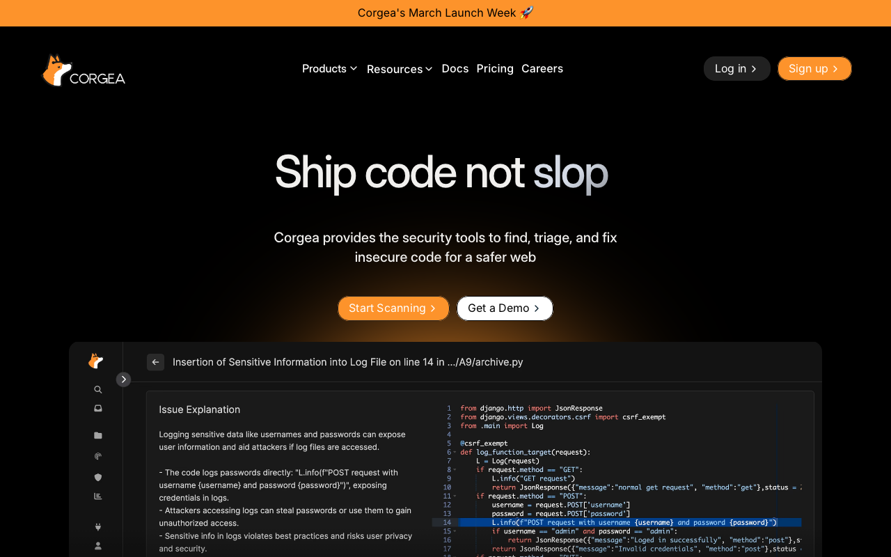The width and height of the screenshot is (891, 557).
Task: Click the search icon in app sidebar
Action: pyautogui.click(x=98, y=389)
